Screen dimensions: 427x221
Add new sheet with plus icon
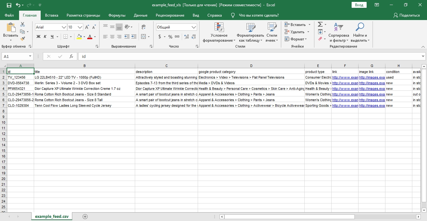(x=85, y=216)
